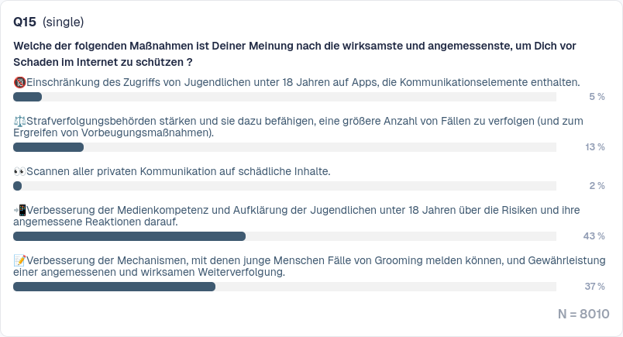Click the 37 % Grooming reporting bar
The height and width of the screenshot is (337, 623).
284,287
